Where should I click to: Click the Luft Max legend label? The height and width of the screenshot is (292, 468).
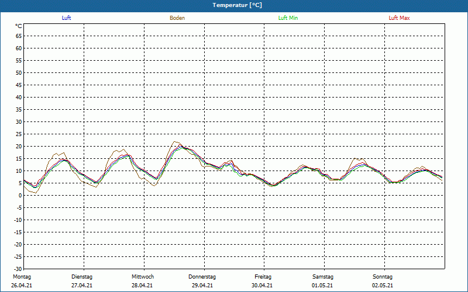[x=399, y=18]
